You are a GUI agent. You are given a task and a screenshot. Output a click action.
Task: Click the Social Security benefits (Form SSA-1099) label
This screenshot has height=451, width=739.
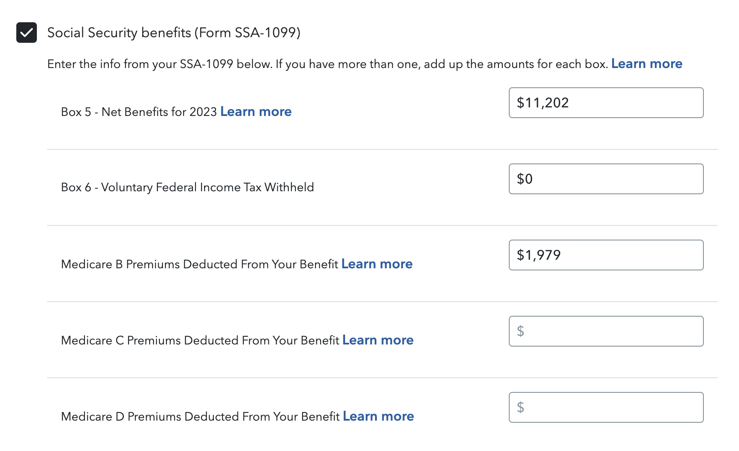pyautogui.click(x=174, y=33)
